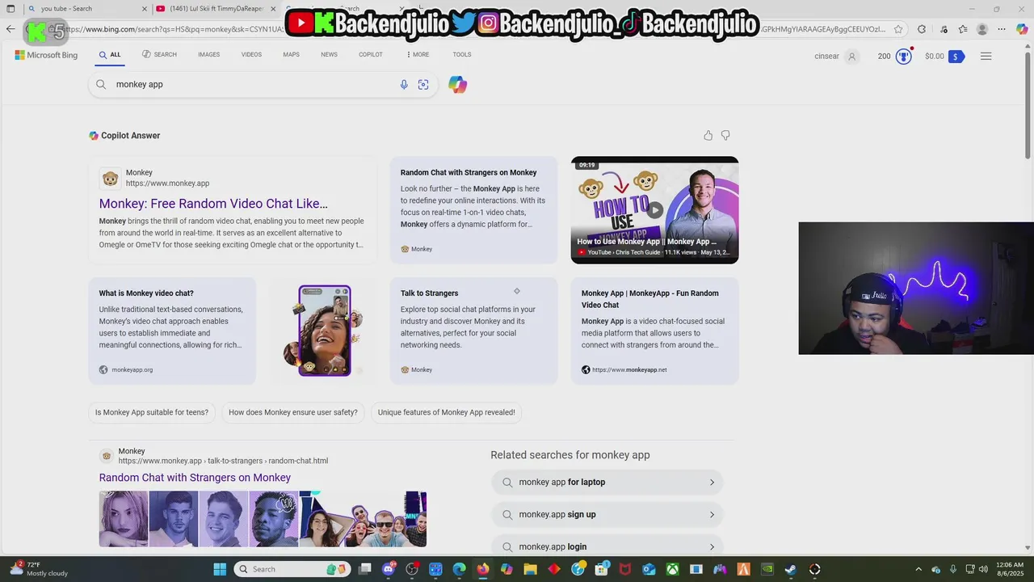Open the weather widget 72°F Mostly cloudy

(38, 569)
